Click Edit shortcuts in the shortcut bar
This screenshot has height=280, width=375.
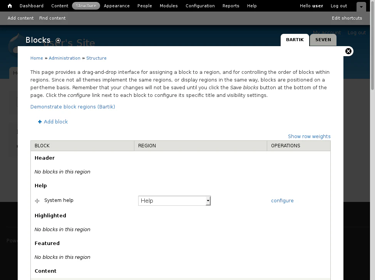pos(347,18)
